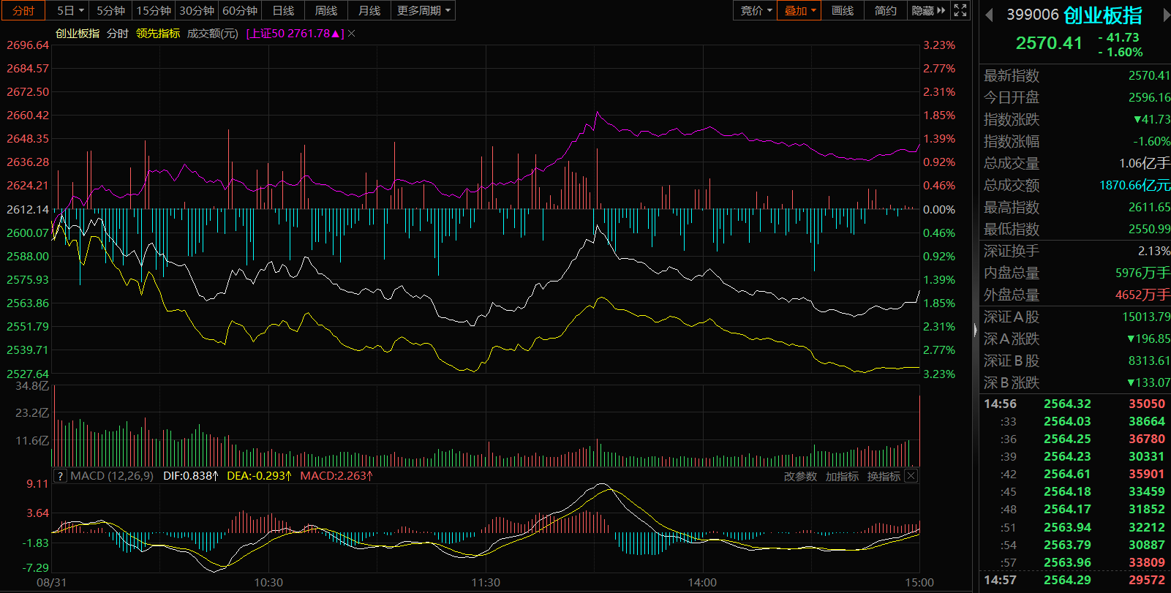Switch to the 日线 daily chart tab

tap(283, 10)
